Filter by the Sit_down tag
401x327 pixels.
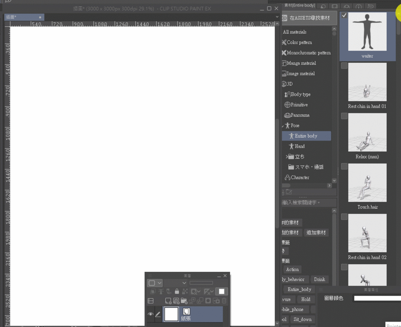[302, 319]
